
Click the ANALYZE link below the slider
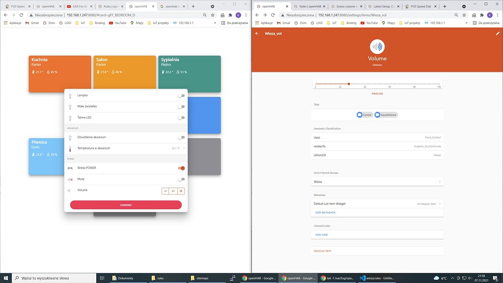click(x=377, y=93)
